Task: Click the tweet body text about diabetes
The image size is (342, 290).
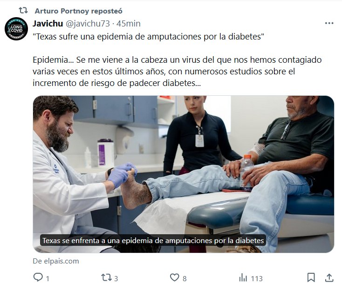Action: coord(177,60)
